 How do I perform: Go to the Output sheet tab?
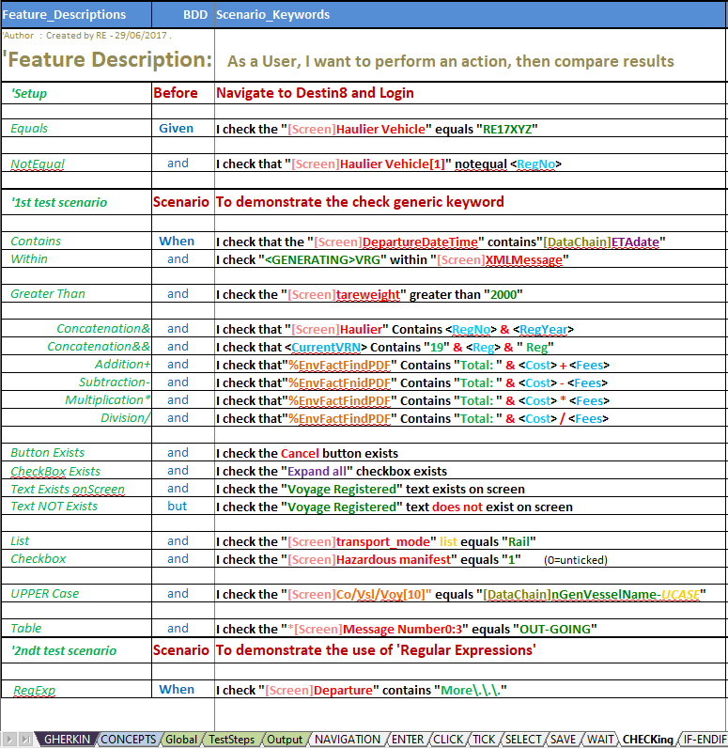click(x=284, y=740)
